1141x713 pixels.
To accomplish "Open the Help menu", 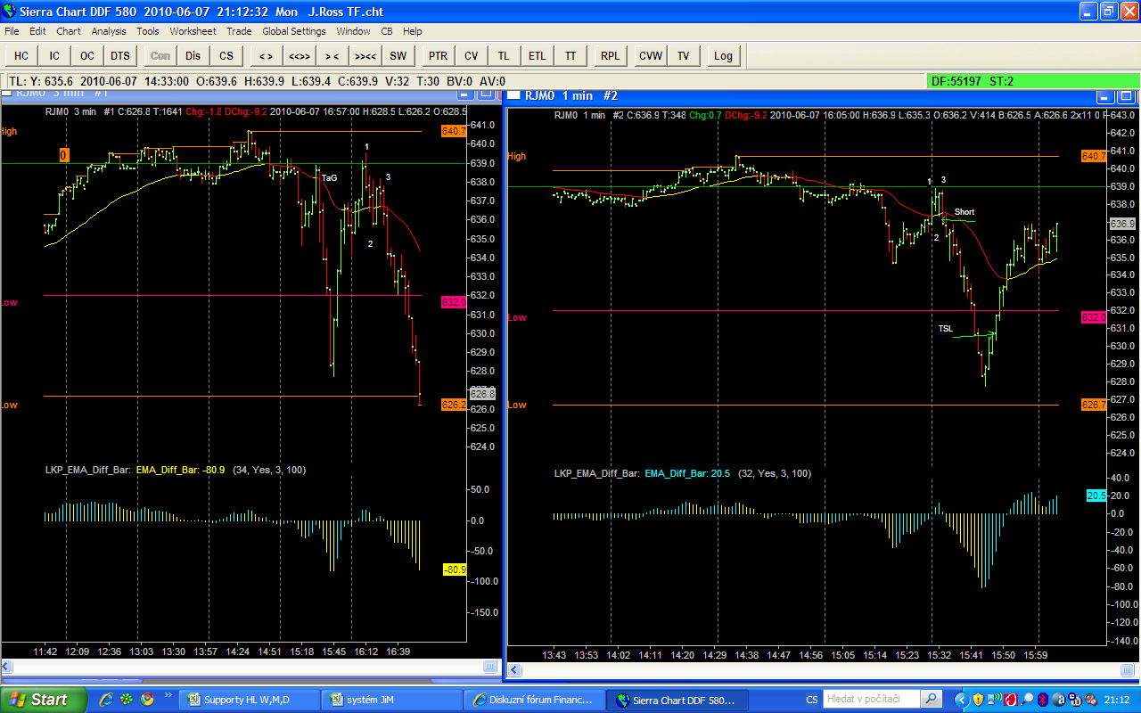I will [413, 31].
